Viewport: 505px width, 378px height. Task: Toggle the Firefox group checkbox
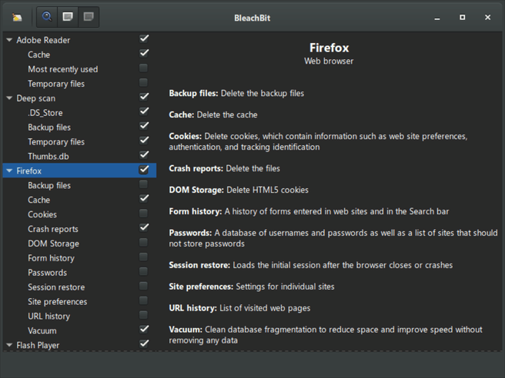point(144,169)
